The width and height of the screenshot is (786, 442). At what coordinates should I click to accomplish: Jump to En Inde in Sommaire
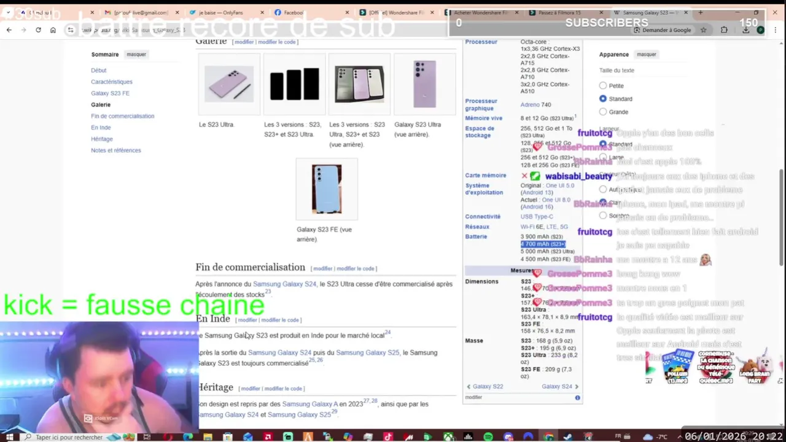(101, 128)
